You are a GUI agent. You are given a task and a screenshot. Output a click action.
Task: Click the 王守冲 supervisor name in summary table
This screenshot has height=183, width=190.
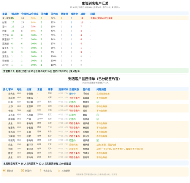(5, 35)
